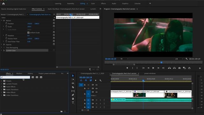Solo audio track A1

click(100, 100)
